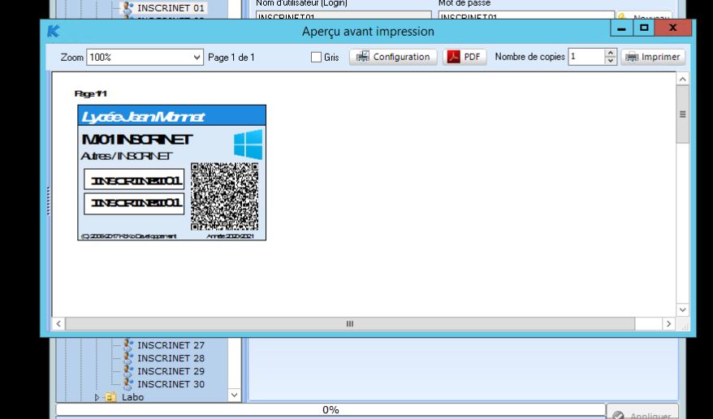Close the Aperçu avant impression window
The width and height of the screenshot is (713, 419).
pyautogui.click(x=673, y=28)
